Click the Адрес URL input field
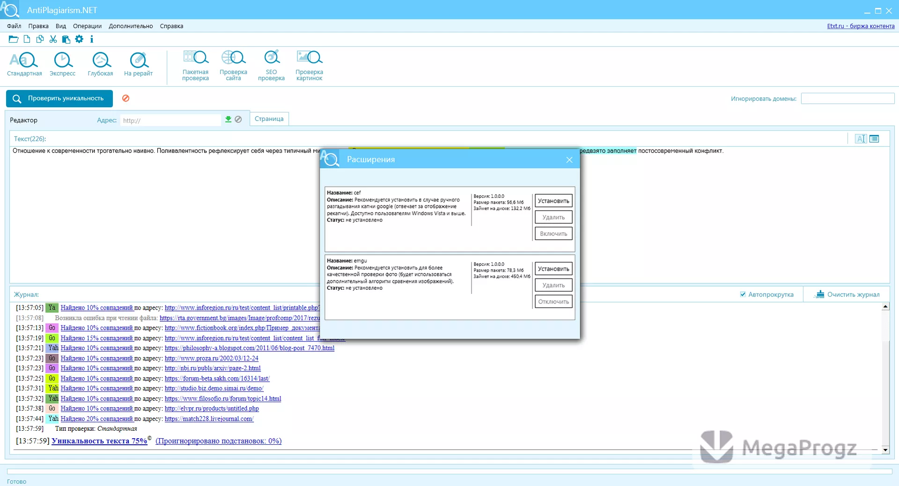 tap(170, 120)
